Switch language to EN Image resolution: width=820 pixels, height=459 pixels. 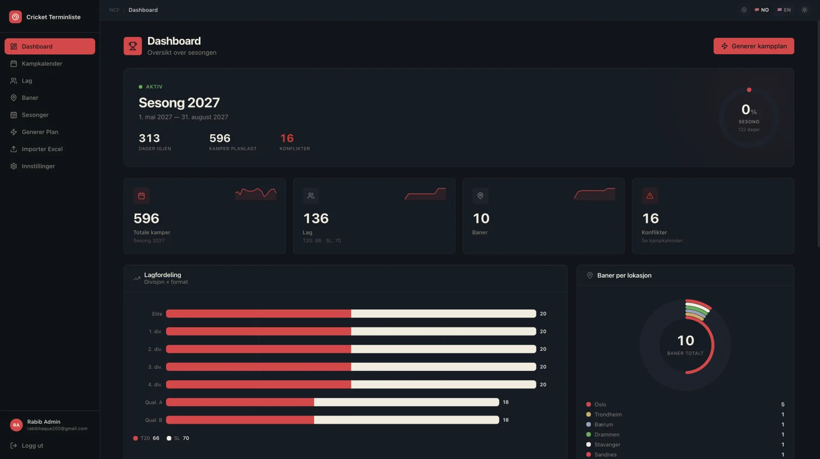tap(784, 10)
